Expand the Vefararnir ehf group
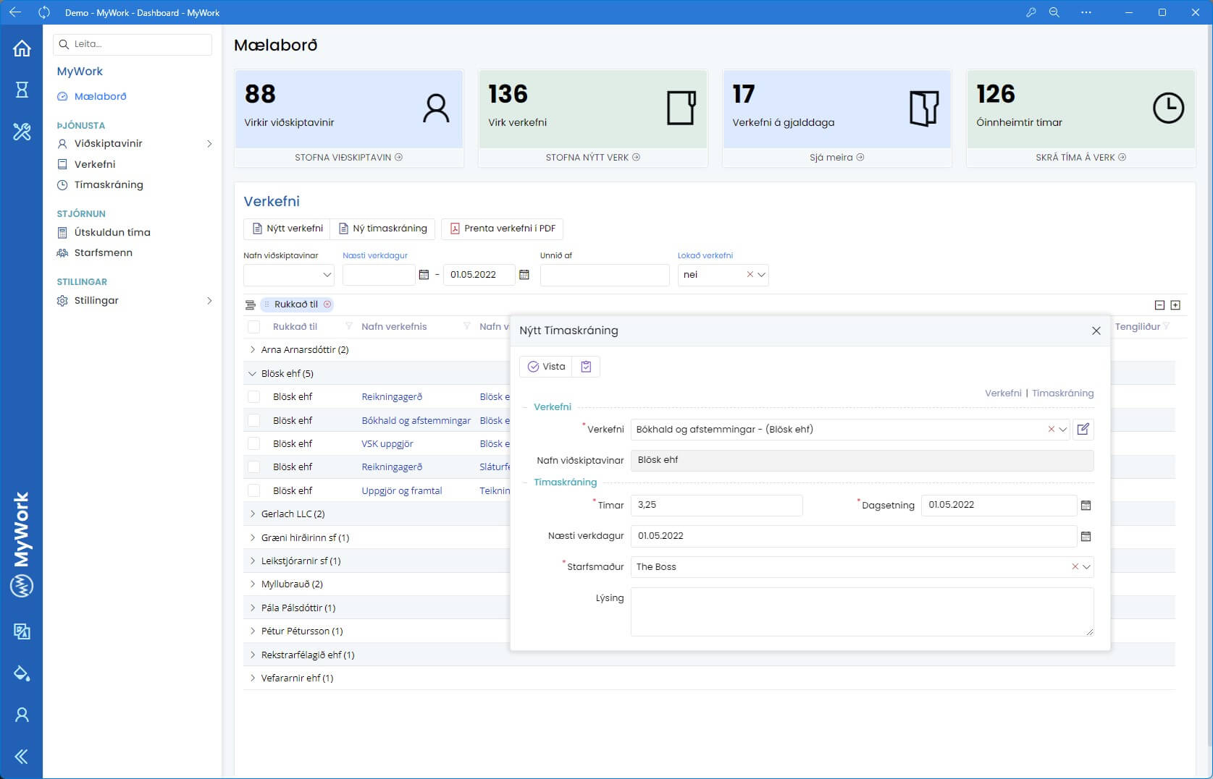The height and width of the screenshot is (779, 1213). pyautogui.click(x=252, y=678)
